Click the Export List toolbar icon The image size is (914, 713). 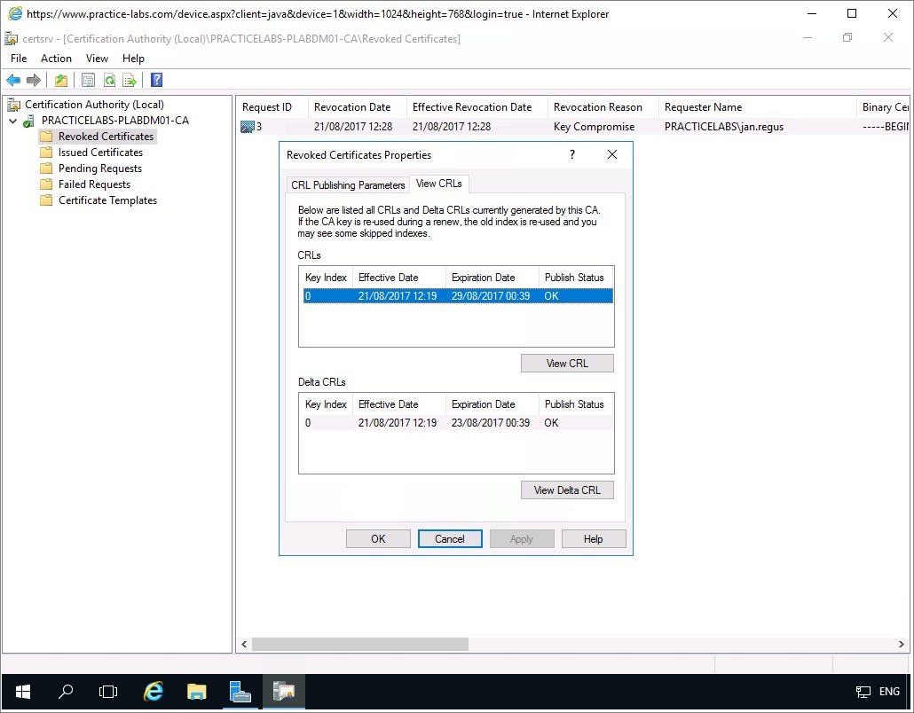point(130,80)
